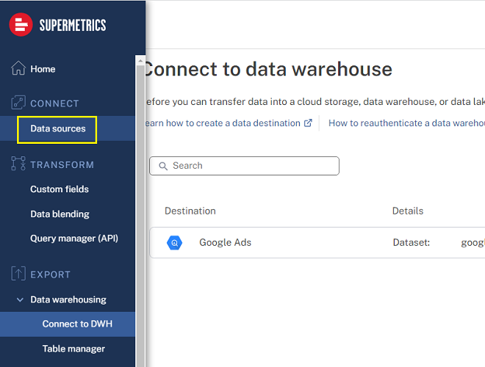Click the Destination column header

(190, 211)
